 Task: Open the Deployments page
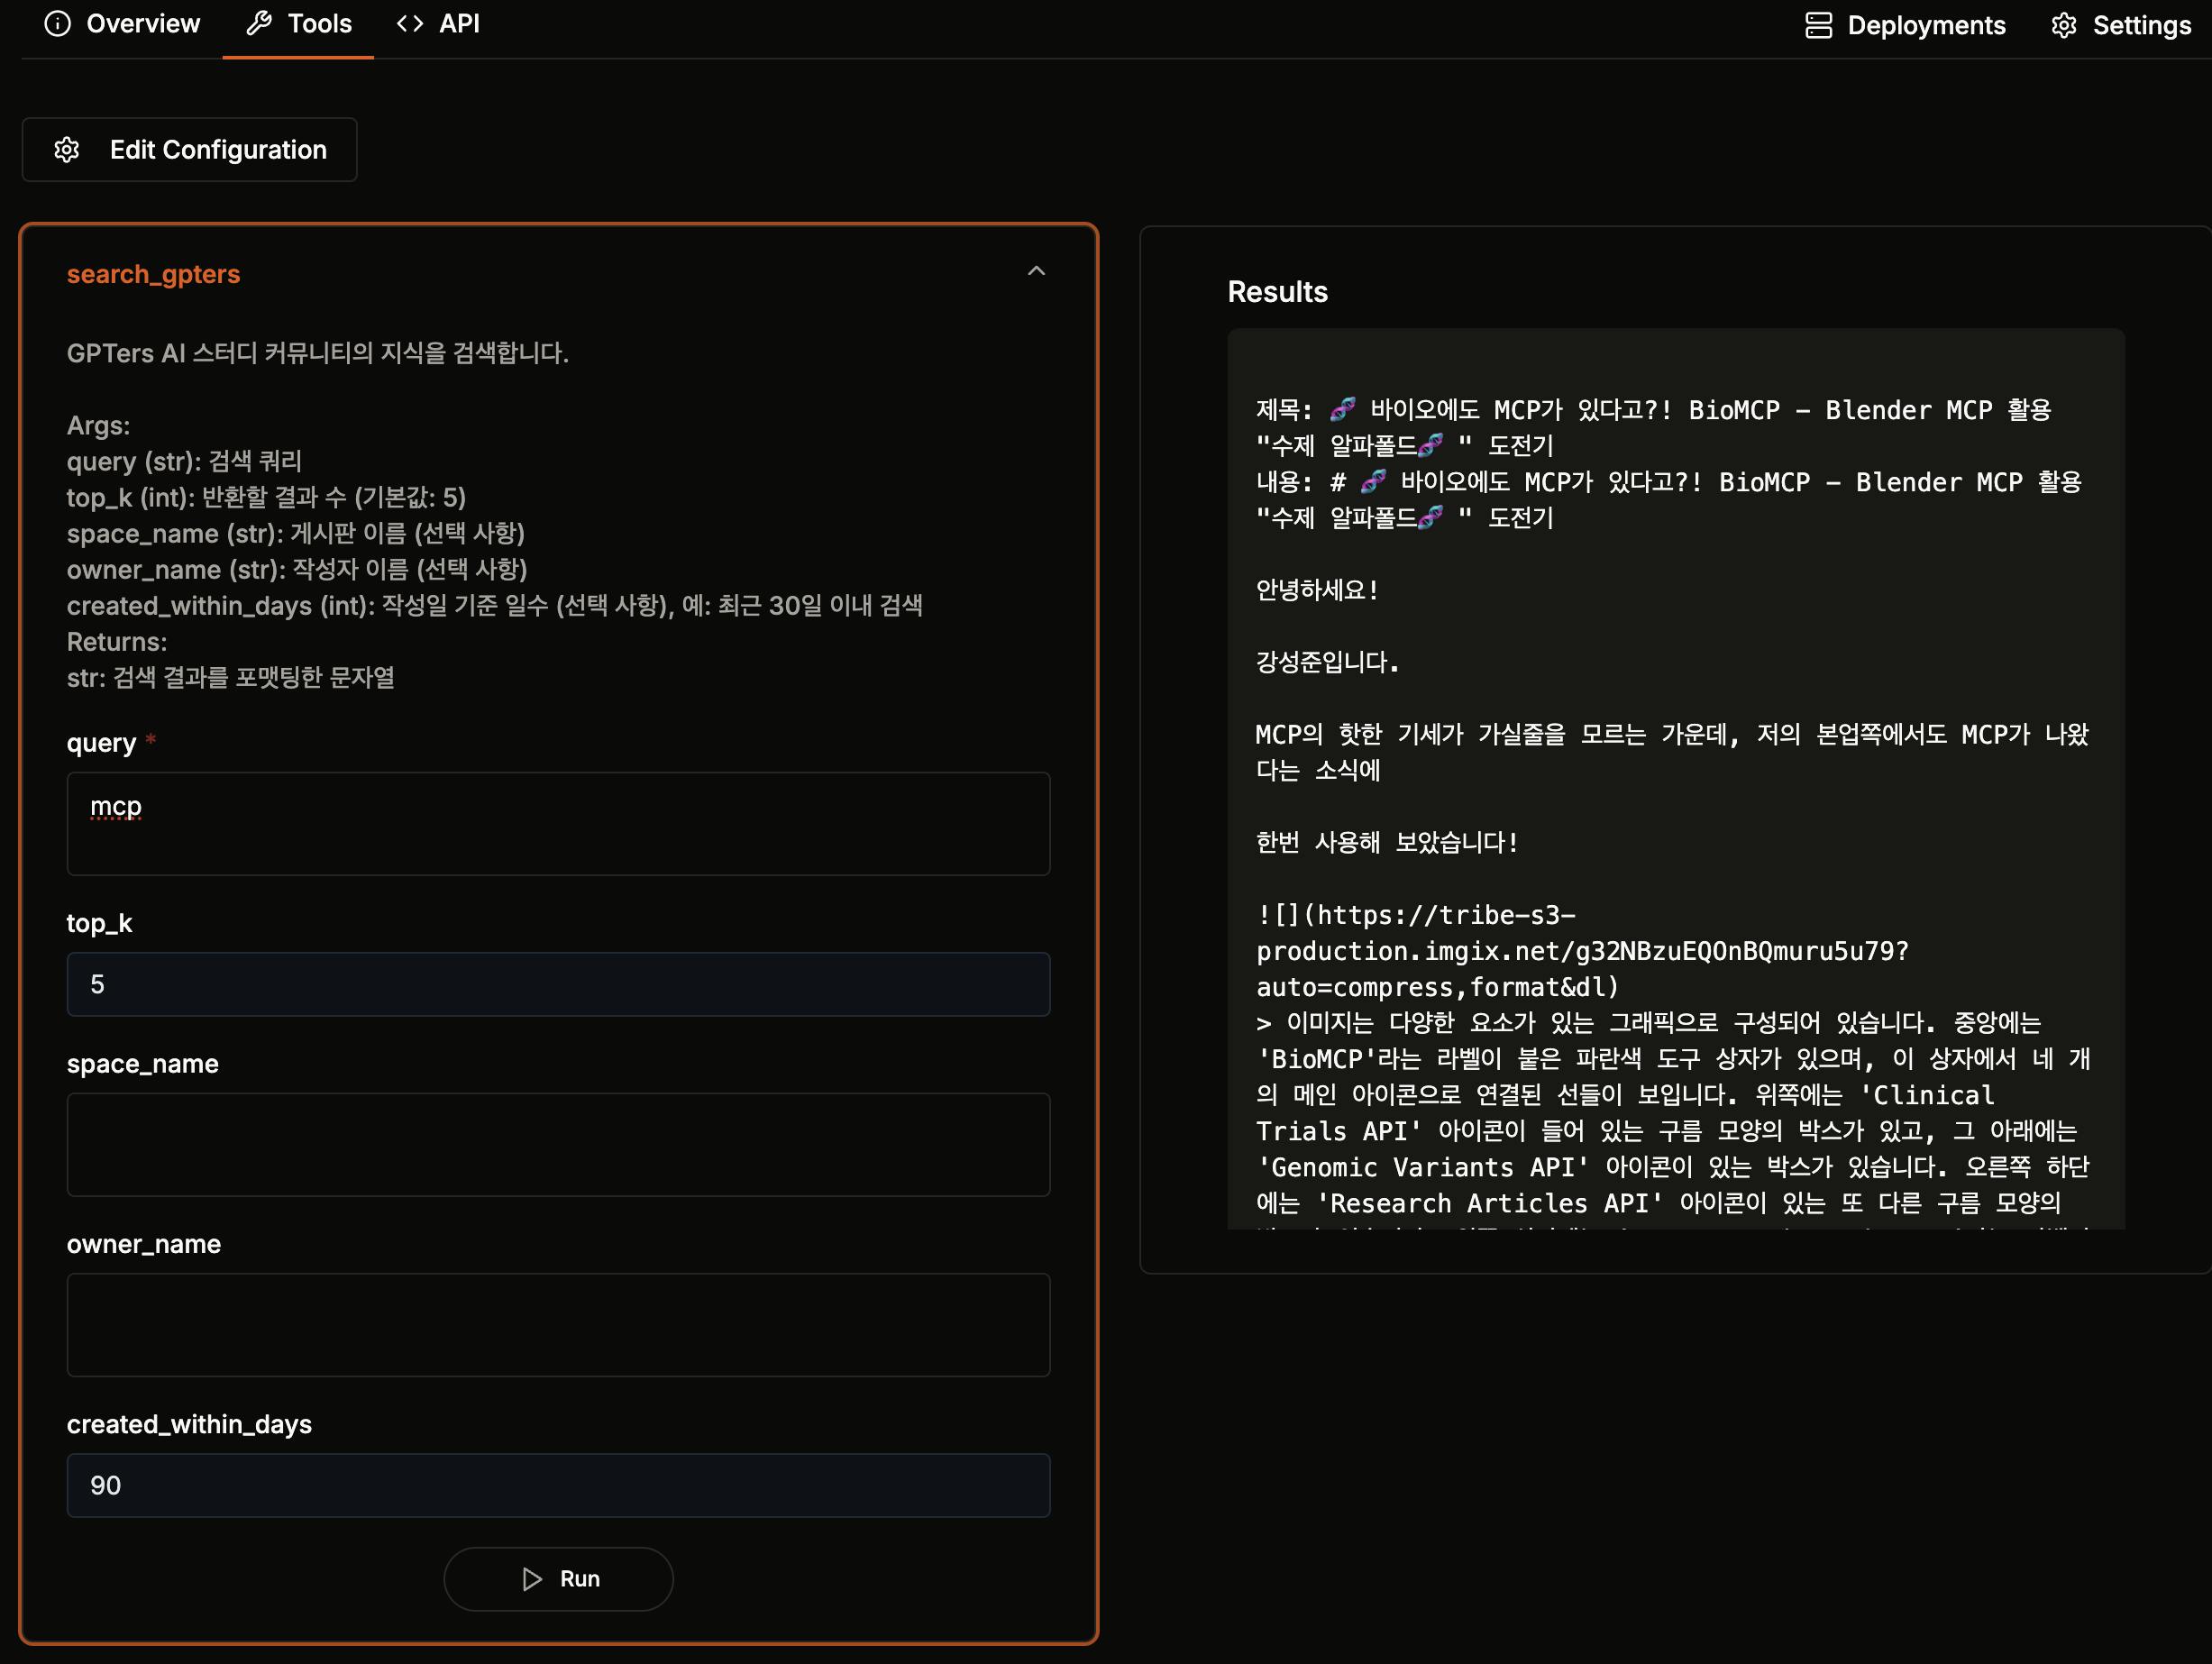point(1925,26)
